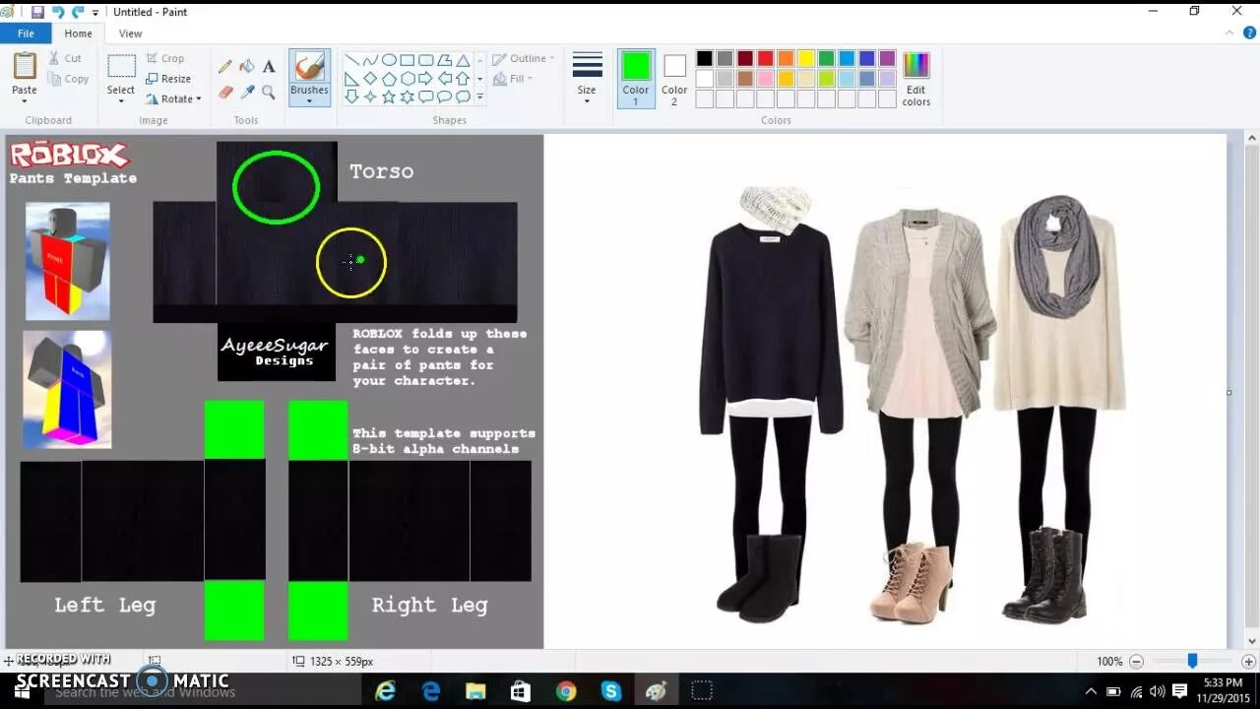Click the Paste button
1260x709 pixels.
click(x=25, y=78)
